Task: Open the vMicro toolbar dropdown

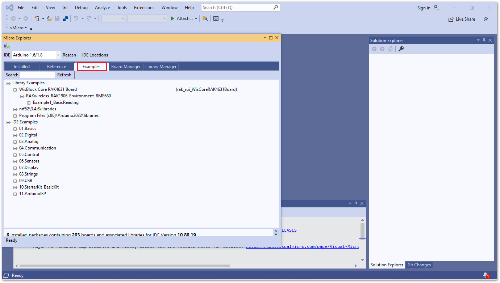Action: coord(26,28)
